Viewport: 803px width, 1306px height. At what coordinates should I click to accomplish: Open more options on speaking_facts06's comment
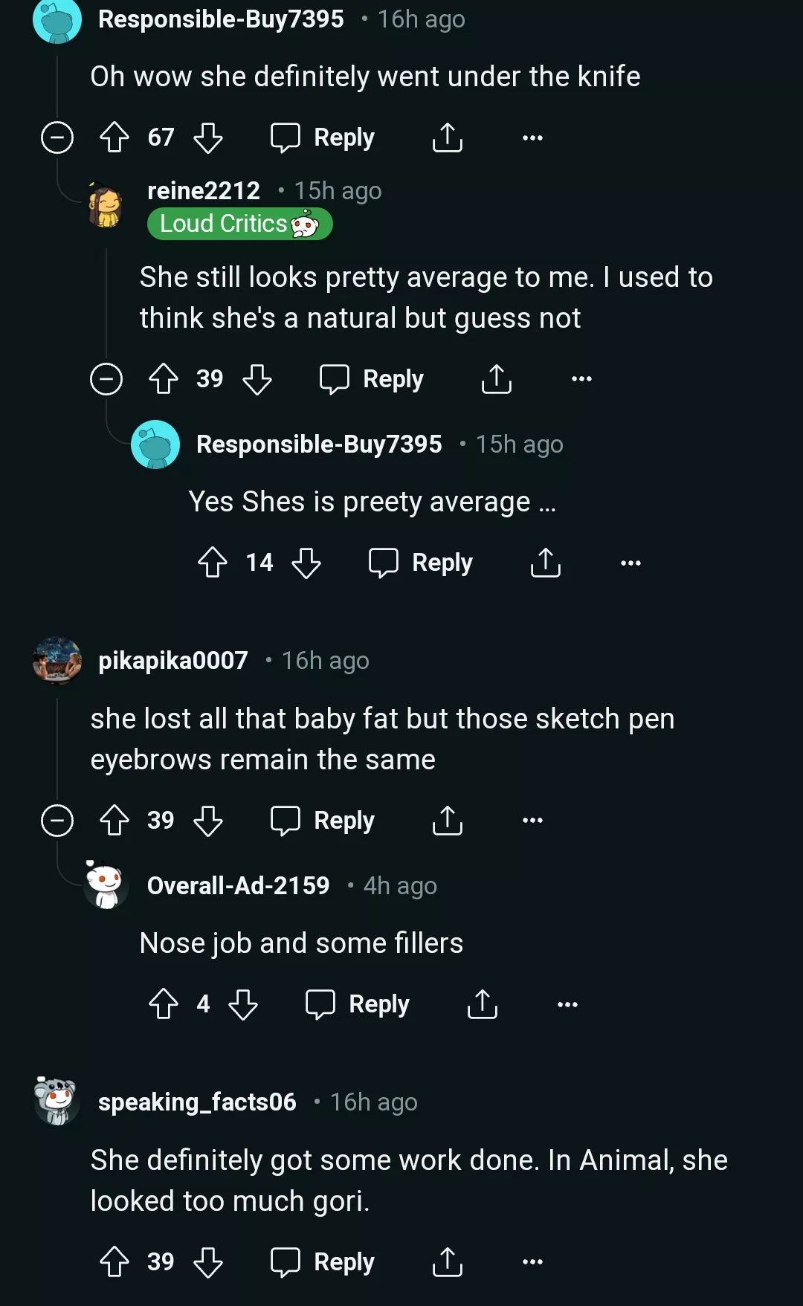tap(532, 1262)
